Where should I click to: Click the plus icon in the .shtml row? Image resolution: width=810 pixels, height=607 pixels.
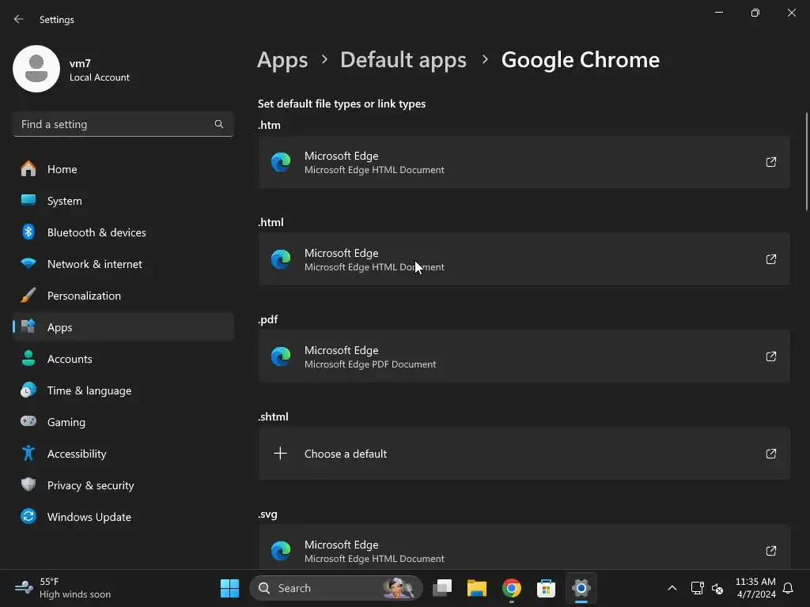[280, 454]
